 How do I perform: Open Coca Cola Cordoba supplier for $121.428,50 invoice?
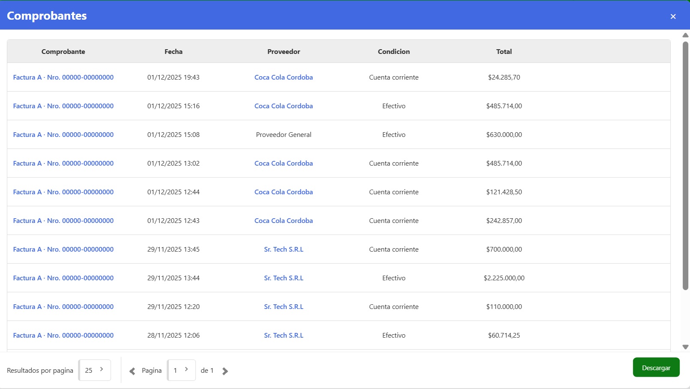283,192
